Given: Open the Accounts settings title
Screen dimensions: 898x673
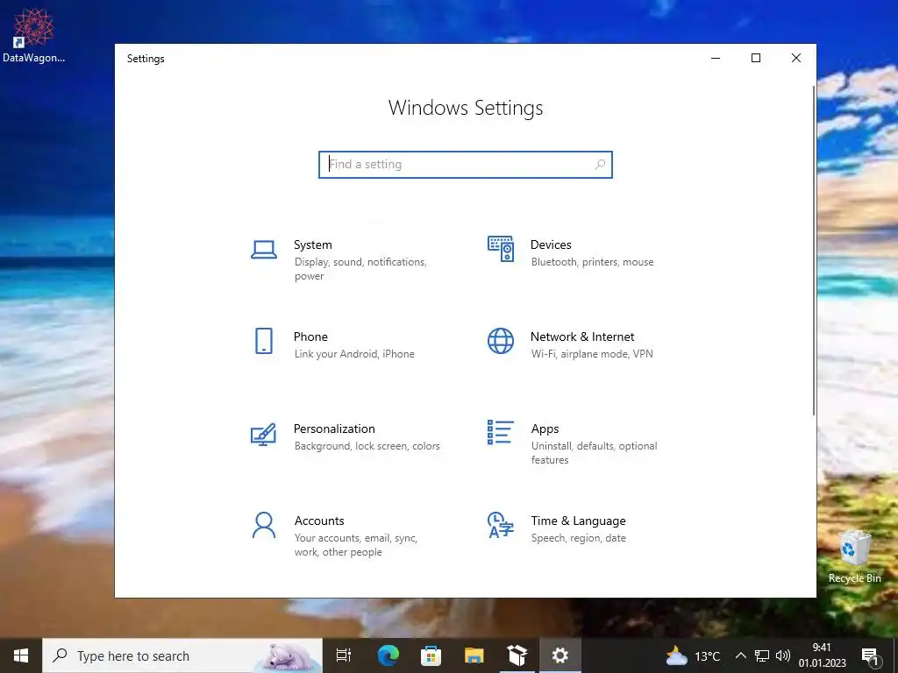Looking at the screenshot, I should coord(319,521).
